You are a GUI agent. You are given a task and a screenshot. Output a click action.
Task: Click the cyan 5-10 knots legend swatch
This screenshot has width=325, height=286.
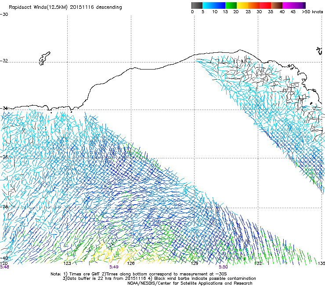[208, 5]
